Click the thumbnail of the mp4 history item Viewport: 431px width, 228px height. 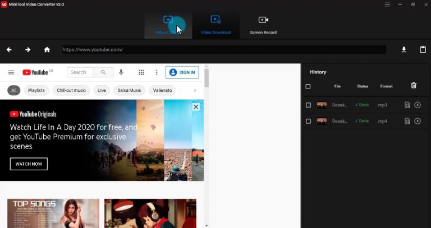(x=322, y=121)
